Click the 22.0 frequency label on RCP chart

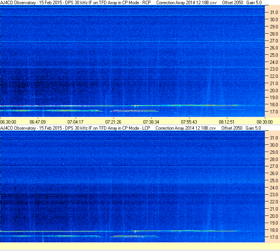pyautogui.click(x=274, y=76)
